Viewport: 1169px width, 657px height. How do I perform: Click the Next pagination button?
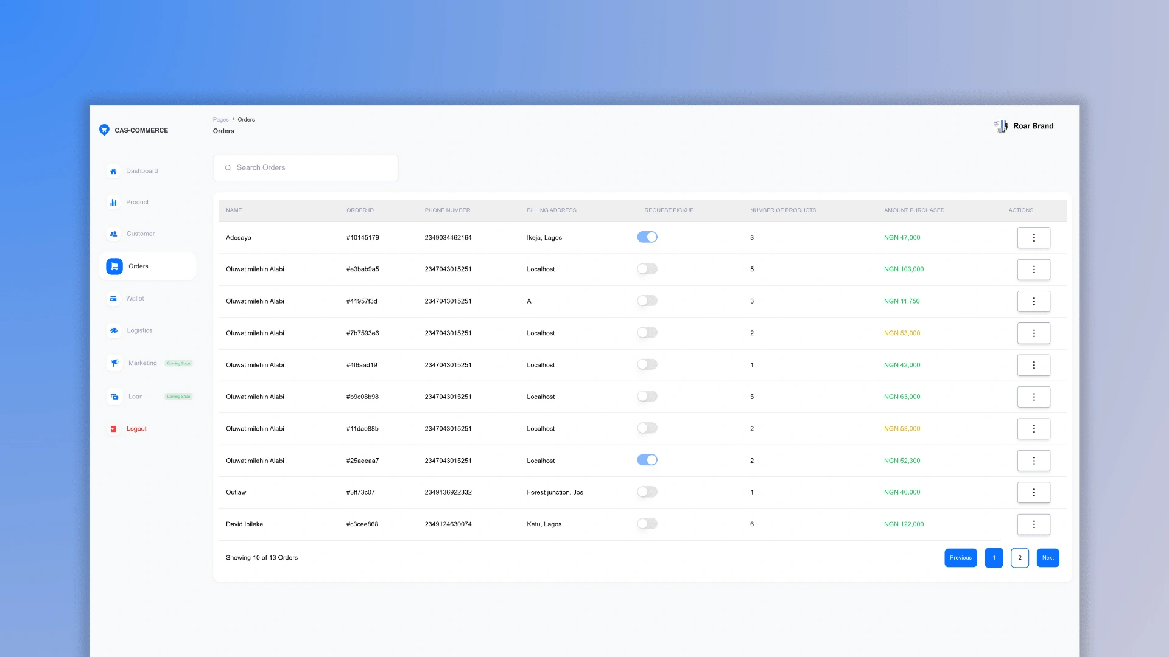1048,558
